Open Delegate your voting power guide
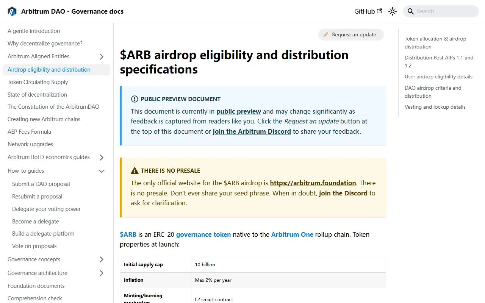 tap(46, 209)
